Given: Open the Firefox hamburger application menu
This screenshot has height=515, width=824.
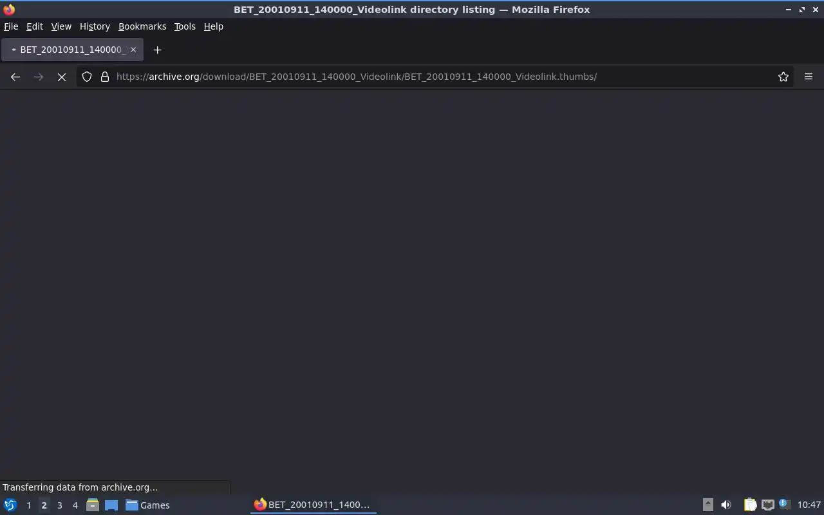Looking at the screenshot, I should pos(809,77).
